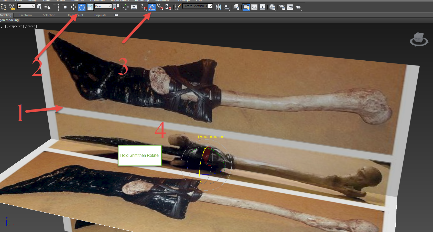The height and width of the screenshot is (232, 433).
Task: Open the viewport [+] general menu
Action: [x=3, y=26]
